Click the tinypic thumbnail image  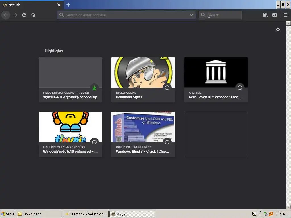click(70, 127)
